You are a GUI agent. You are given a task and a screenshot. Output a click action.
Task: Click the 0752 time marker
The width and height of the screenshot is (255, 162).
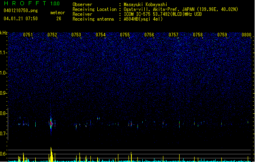pyautogui.click(x=52, y=35)
